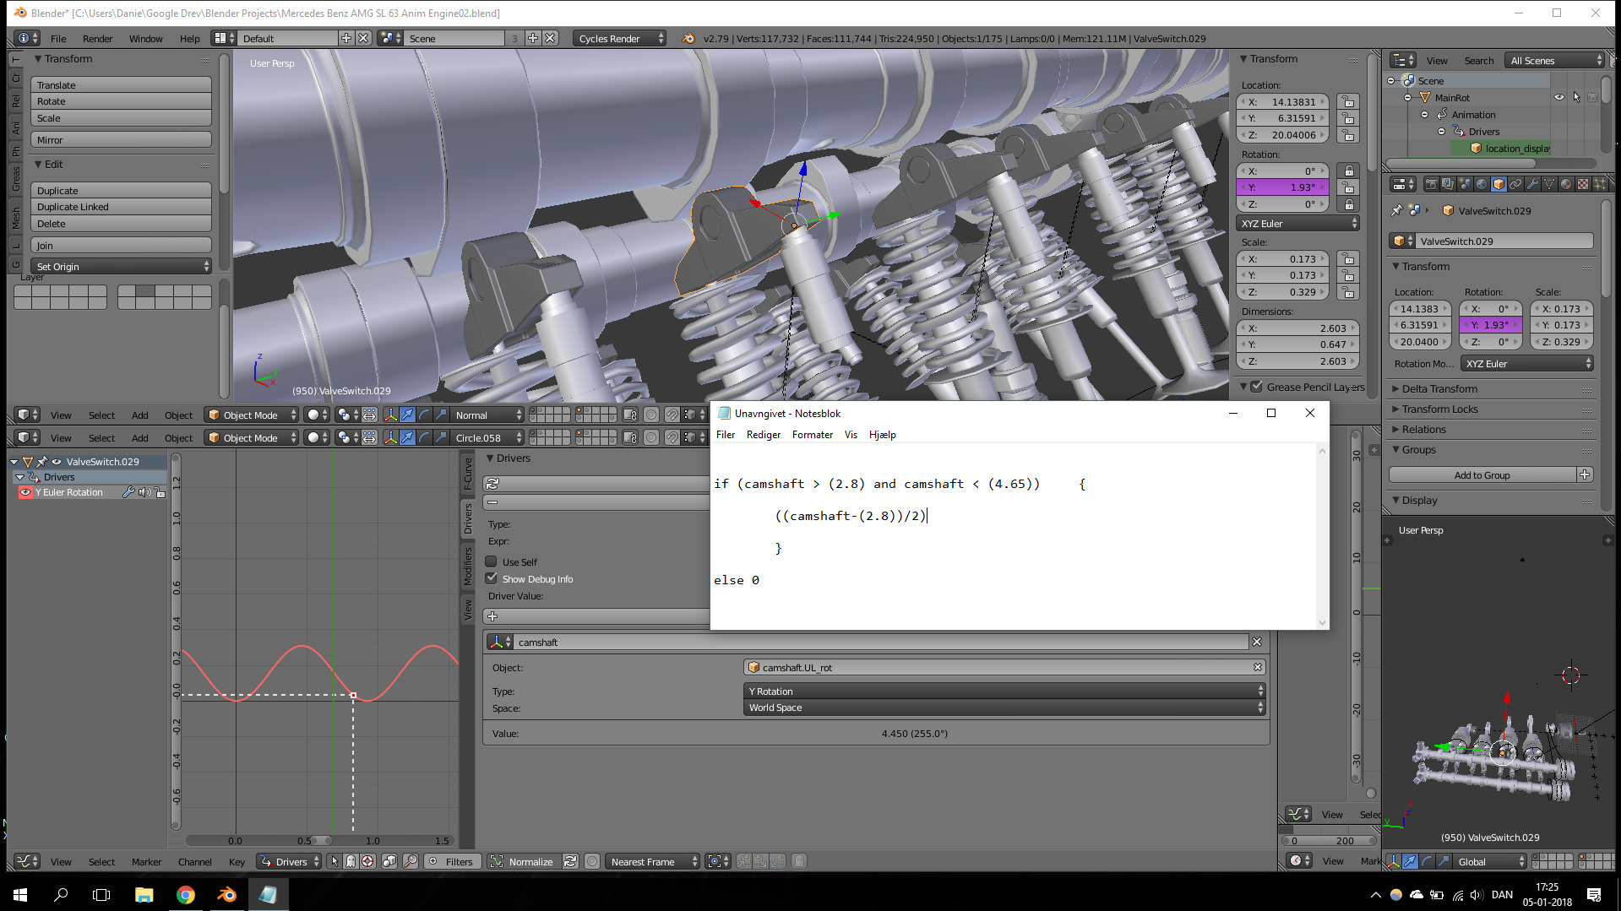Toggle Y Euler Rotation channel visibility eye
This screenshot has height=911, width=1621.
(x=25, y=492)
